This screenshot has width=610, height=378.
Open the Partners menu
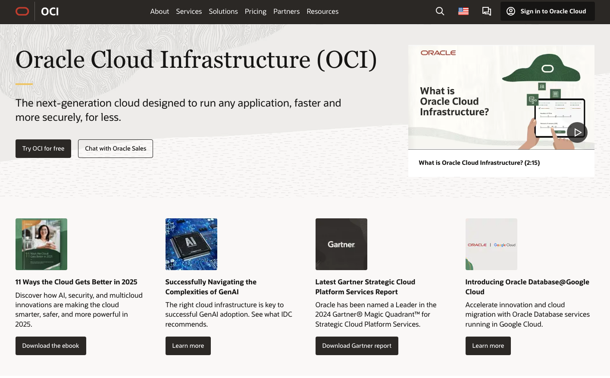(286, 11)
